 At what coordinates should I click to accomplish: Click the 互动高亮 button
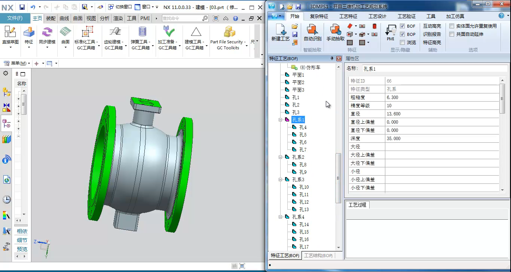click(x=432, y=26)
